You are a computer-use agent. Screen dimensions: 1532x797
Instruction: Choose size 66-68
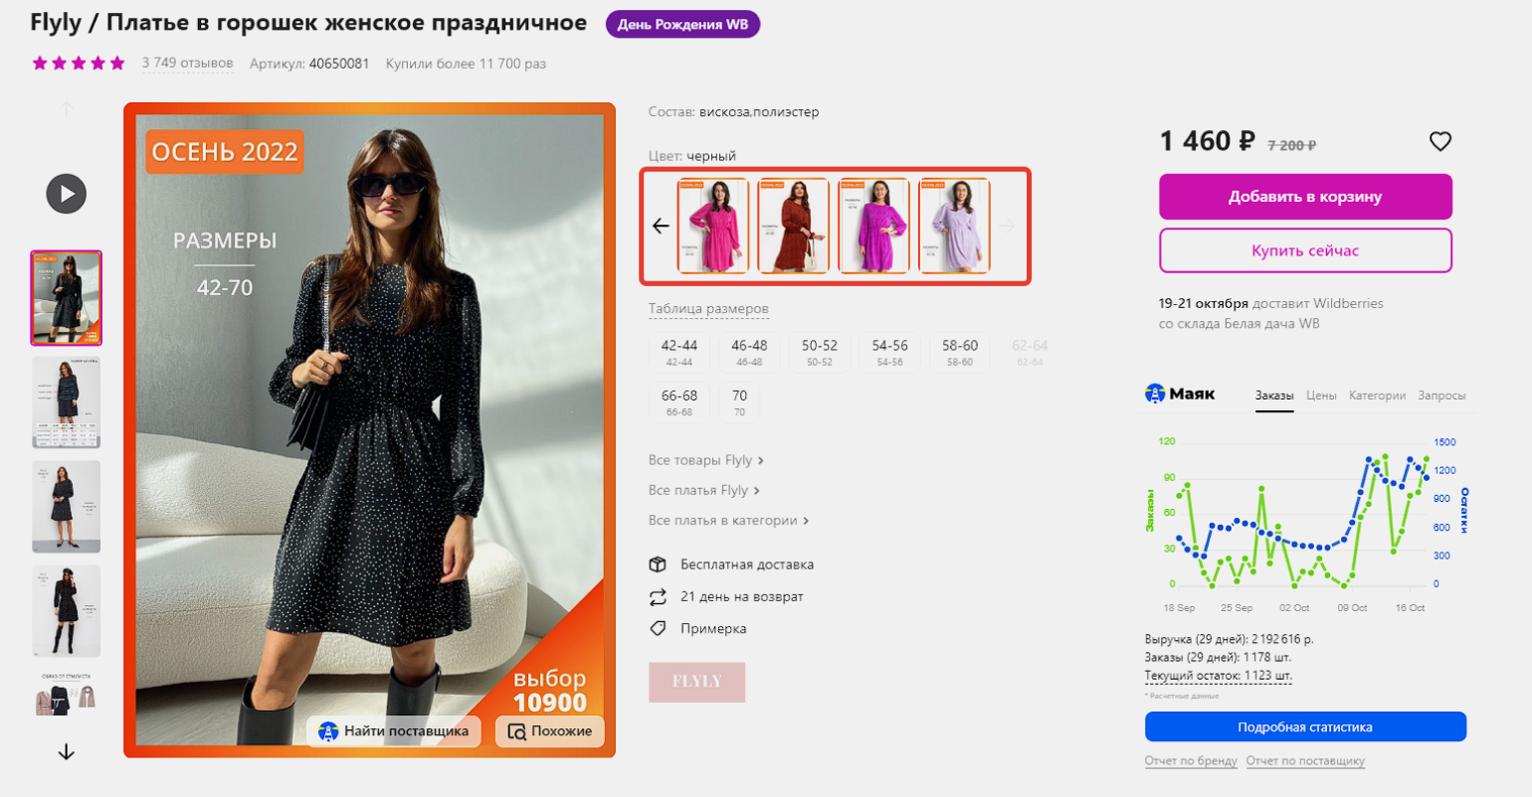pos(679,401)
